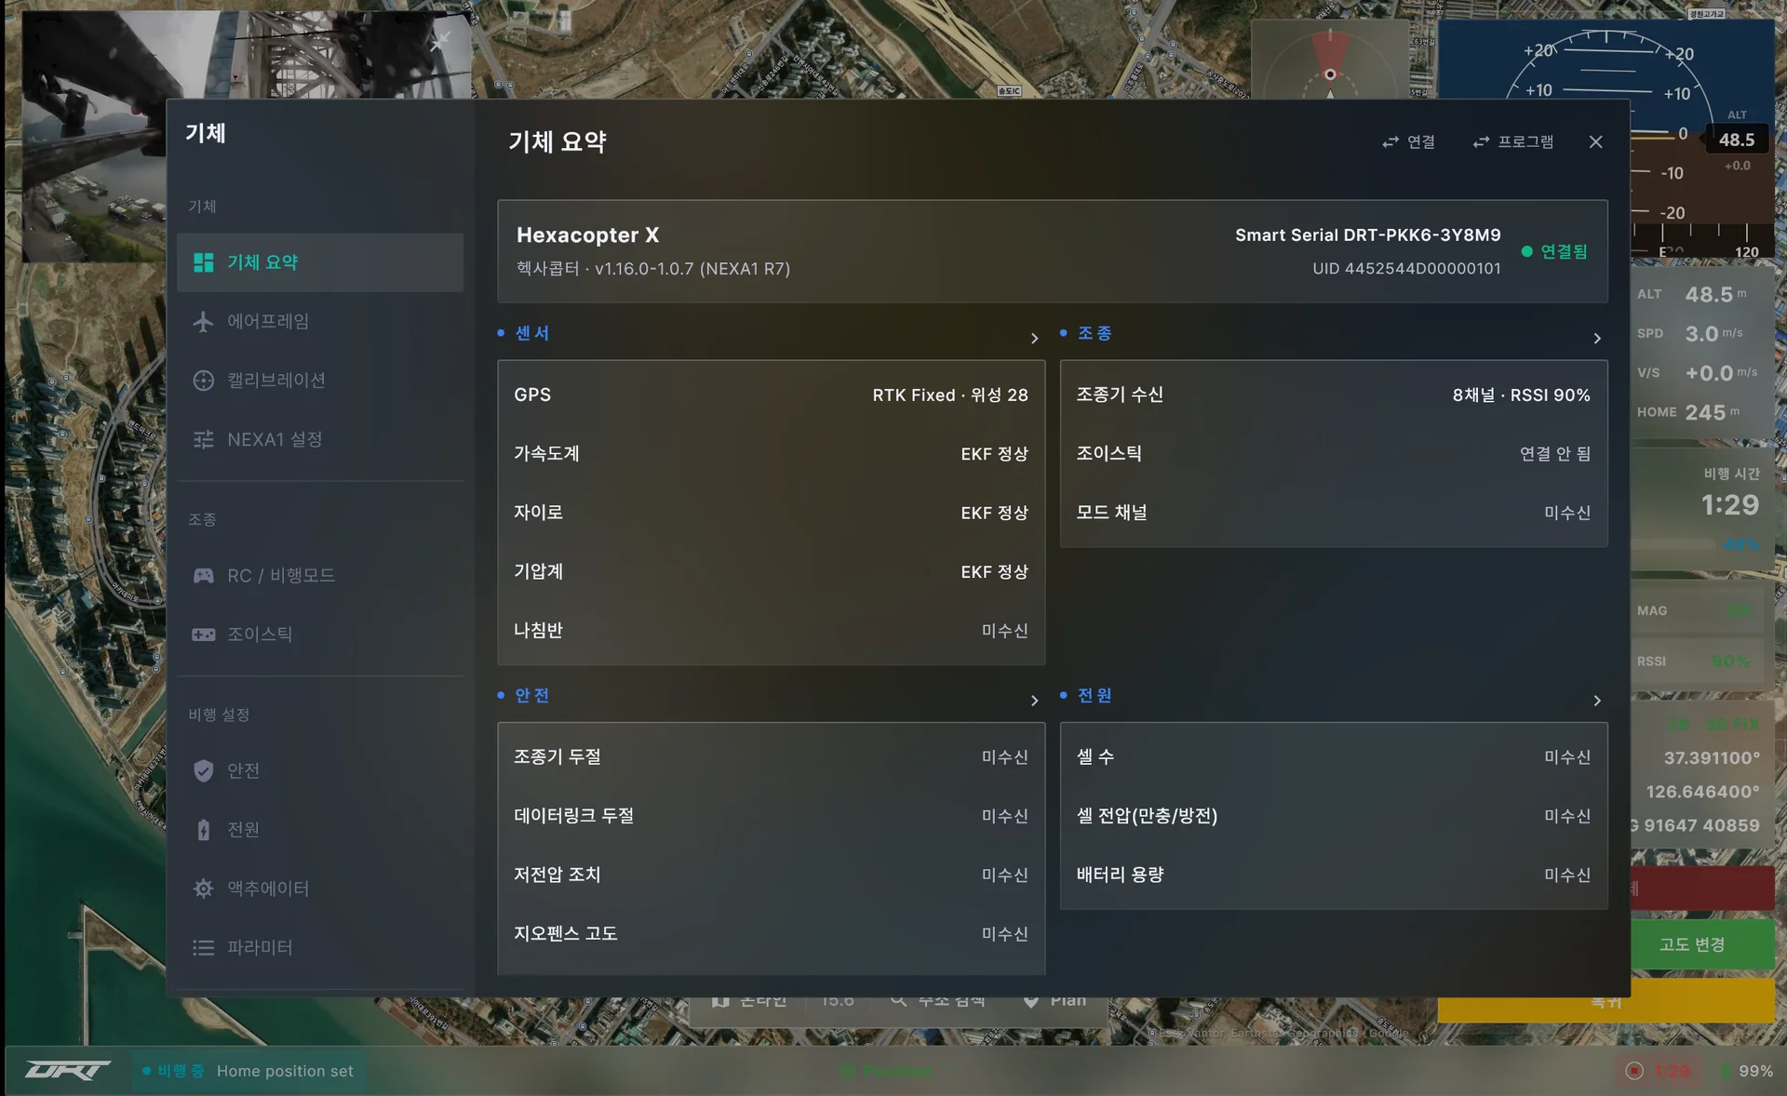Viewport: 1787px width, 1096px height.
Task: Close the 기체 요약 dialog
Action: [1595, 141]
